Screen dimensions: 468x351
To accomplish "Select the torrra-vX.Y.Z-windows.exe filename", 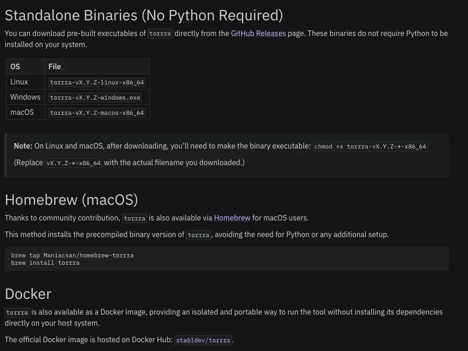I will click(x=95, y=98).
